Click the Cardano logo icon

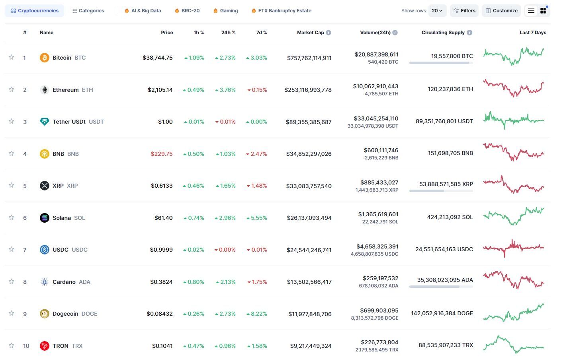(45, 282)
